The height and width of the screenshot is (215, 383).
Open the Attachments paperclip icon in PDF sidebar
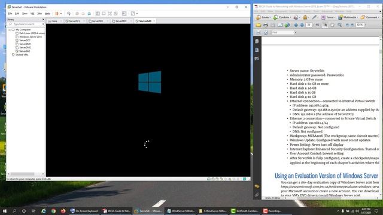(x=257, y=195)
